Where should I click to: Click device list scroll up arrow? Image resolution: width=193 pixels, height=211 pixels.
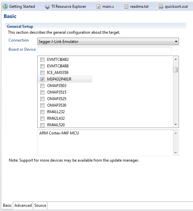pos(176,59)
